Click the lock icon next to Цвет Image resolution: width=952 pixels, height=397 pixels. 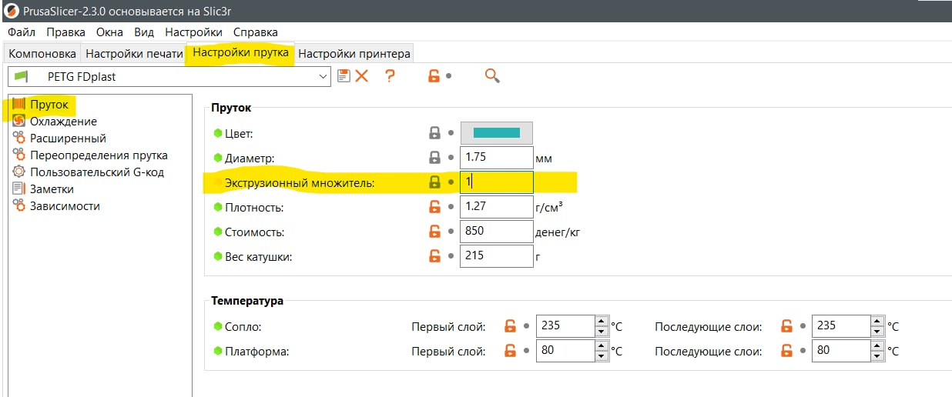coord(434,133)
